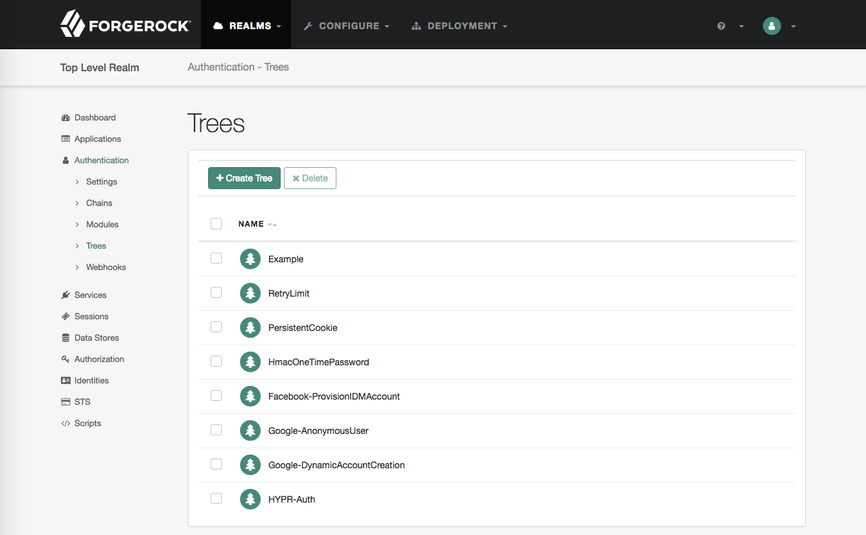Select the Google-AnonymousUser checkbox
Image resolution: width=866 pixels, height=535 pixels.
(x=216, y=430)
